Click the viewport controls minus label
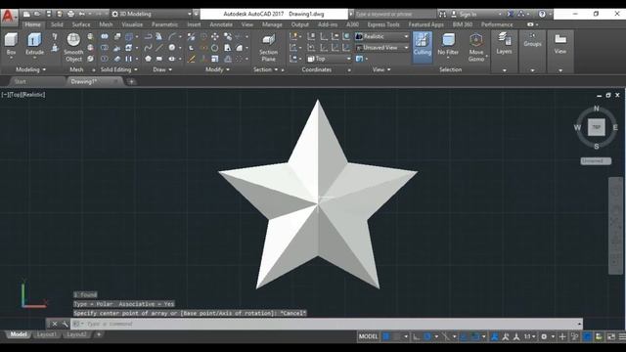Screen dimensions: 626x352 4,95
